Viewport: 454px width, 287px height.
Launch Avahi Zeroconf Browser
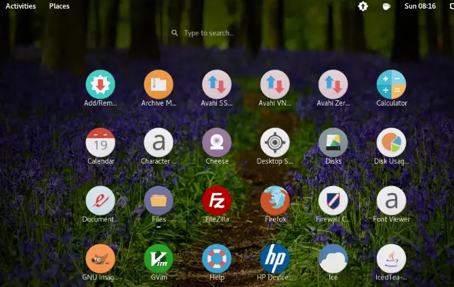(333, 85)
